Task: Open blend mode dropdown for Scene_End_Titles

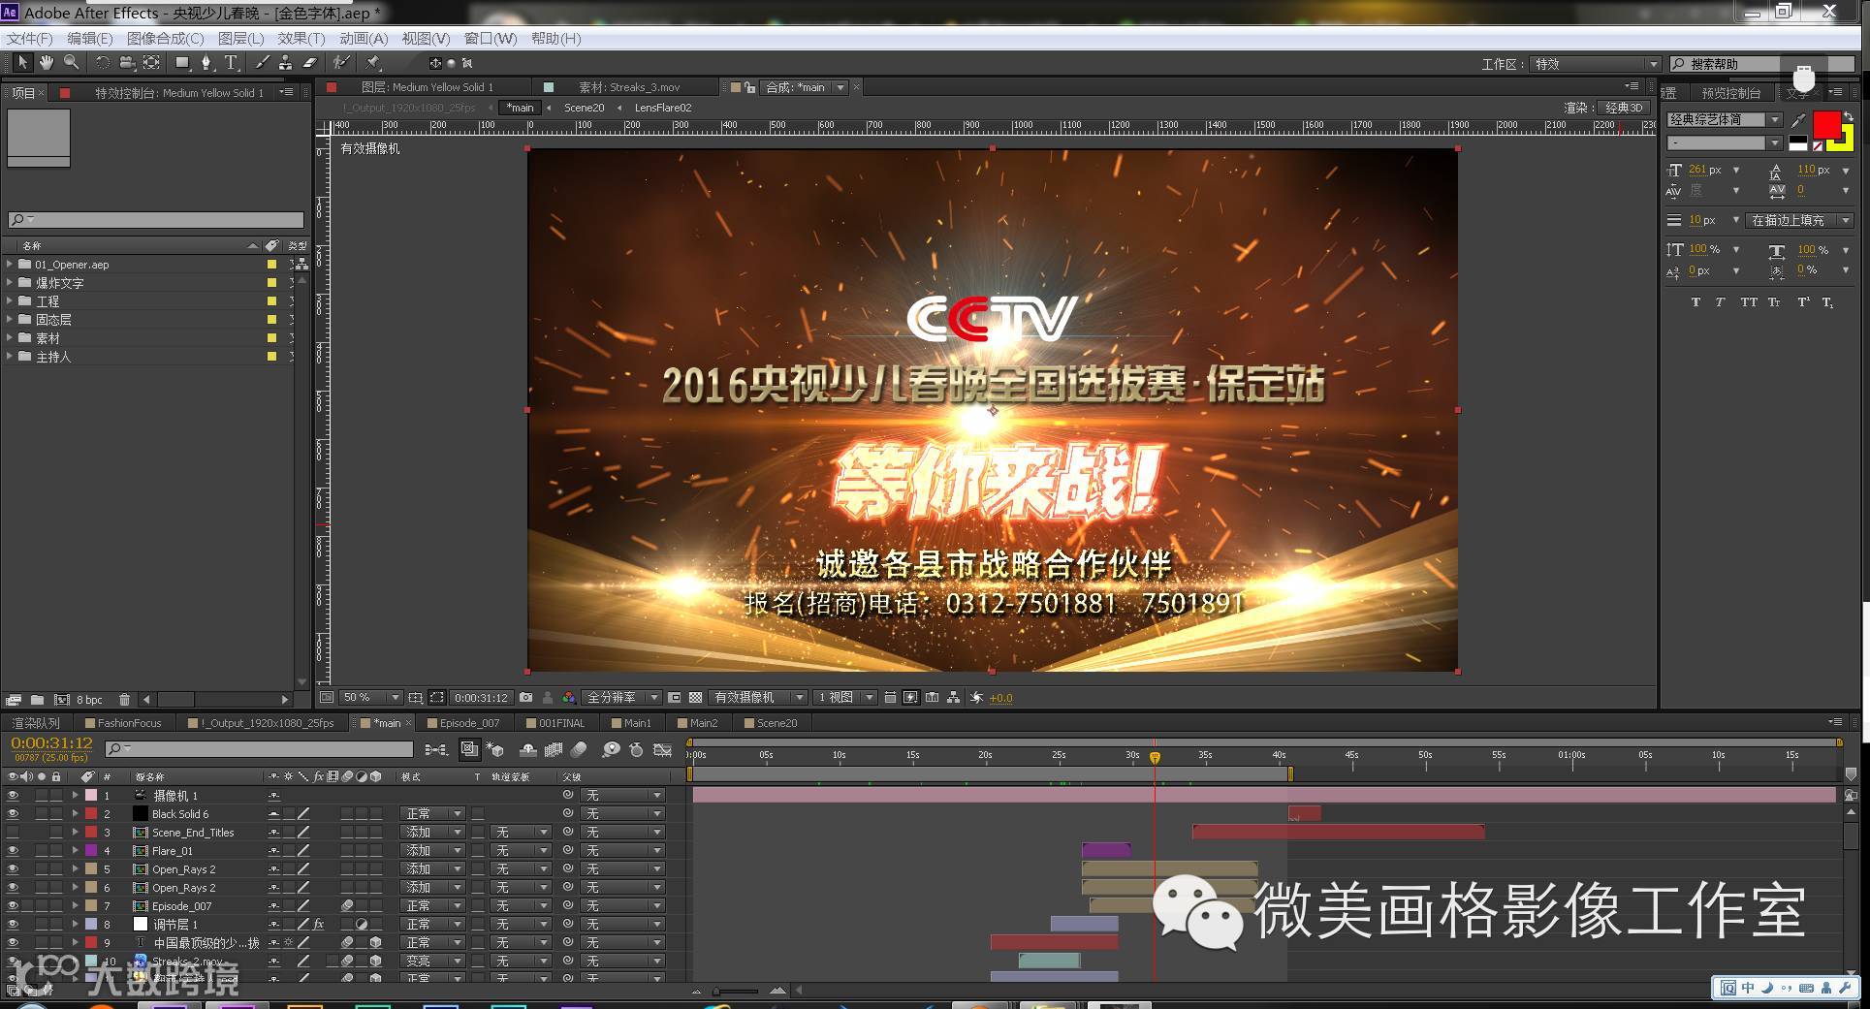Action: pyautogui.click(x=432, y=832)
